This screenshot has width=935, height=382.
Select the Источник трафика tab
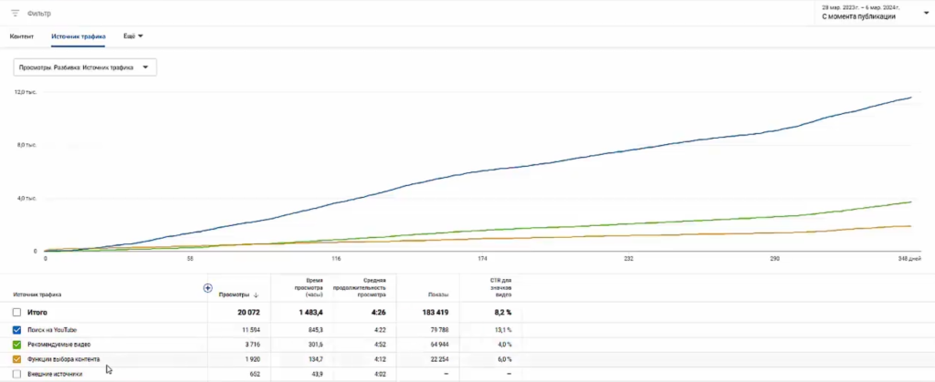point(79,36)
